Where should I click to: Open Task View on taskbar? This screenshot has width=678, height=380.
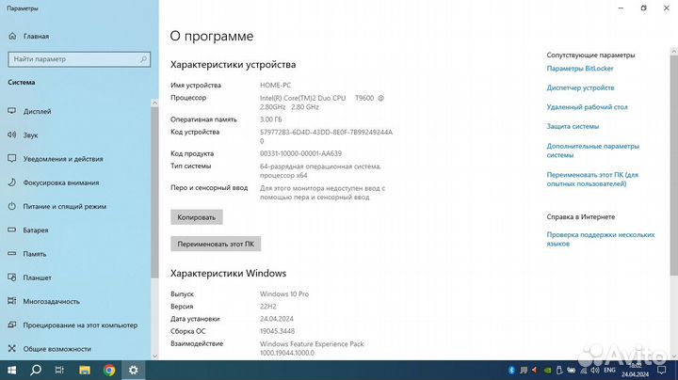click(x=59, y=370)
